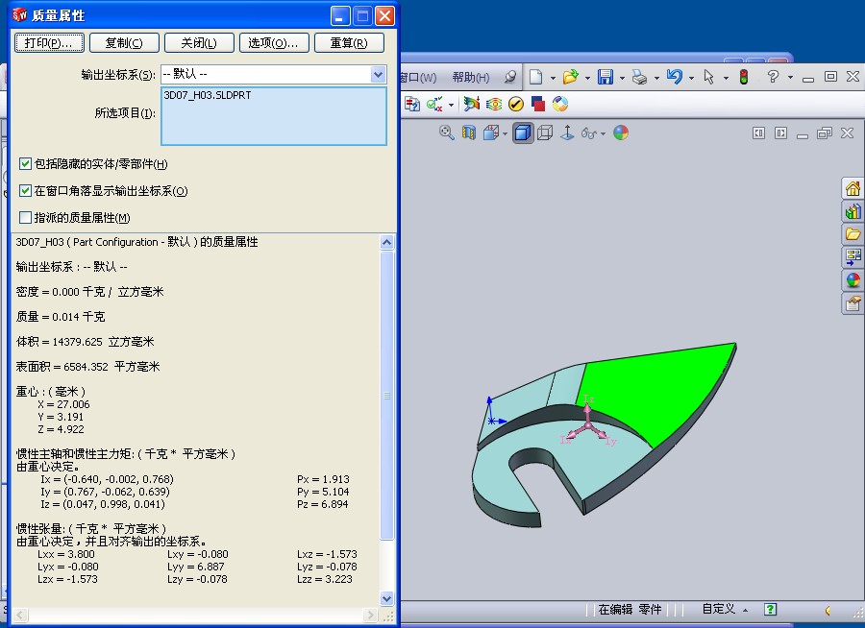Uncheck 在窗口角落显示输出坐标系 checkbox
Viewport: 865px width, 628px height.
[26, 191]
